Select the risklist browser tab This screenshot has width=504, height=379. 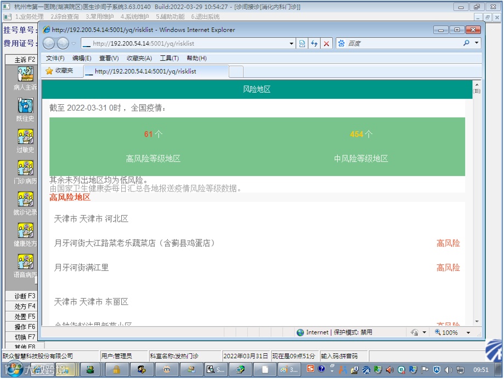pyautogui.click(x=156, y=71)
